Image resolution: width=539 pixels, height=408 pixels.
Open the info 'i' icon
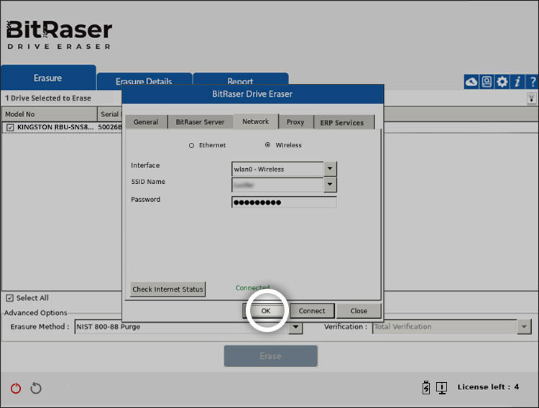coord(517,82)
